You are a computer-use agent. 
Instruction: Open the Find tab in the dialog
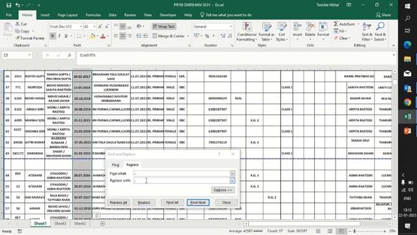pos(115,165)
